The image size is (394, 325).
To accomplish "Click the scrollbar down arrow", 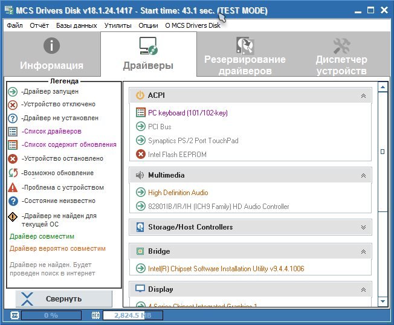I will tap(383, 301).
